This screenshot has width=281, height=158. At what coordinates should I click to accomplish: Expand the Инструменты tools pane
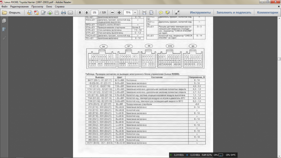[x=200, y=13]
